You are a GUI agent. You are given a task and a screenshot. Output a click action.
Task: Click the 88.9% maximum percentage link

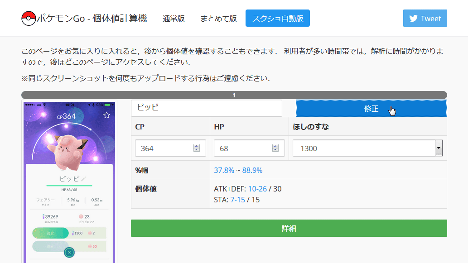252,170
